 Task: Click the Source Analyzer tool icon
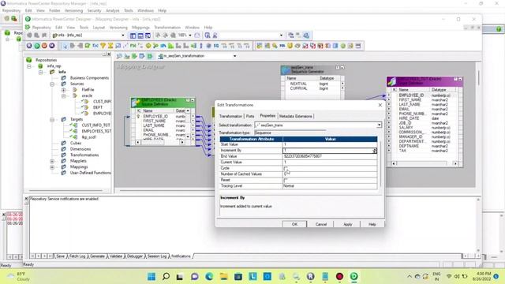pos(119,56)
